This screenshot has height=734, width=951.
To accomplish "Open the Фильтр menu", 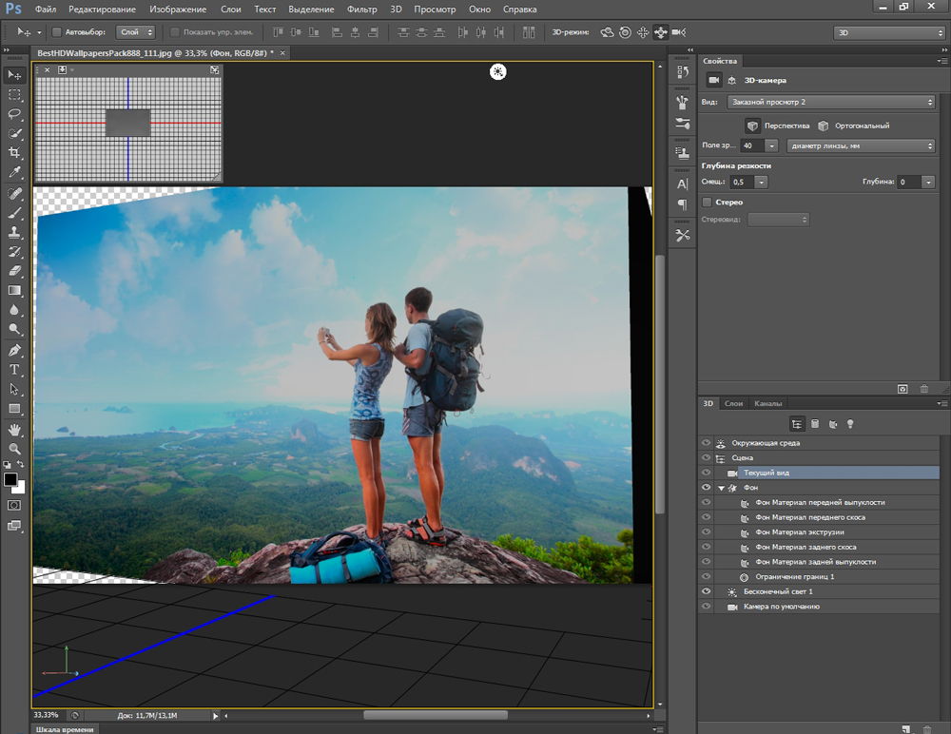I will (x=361, y=10).
